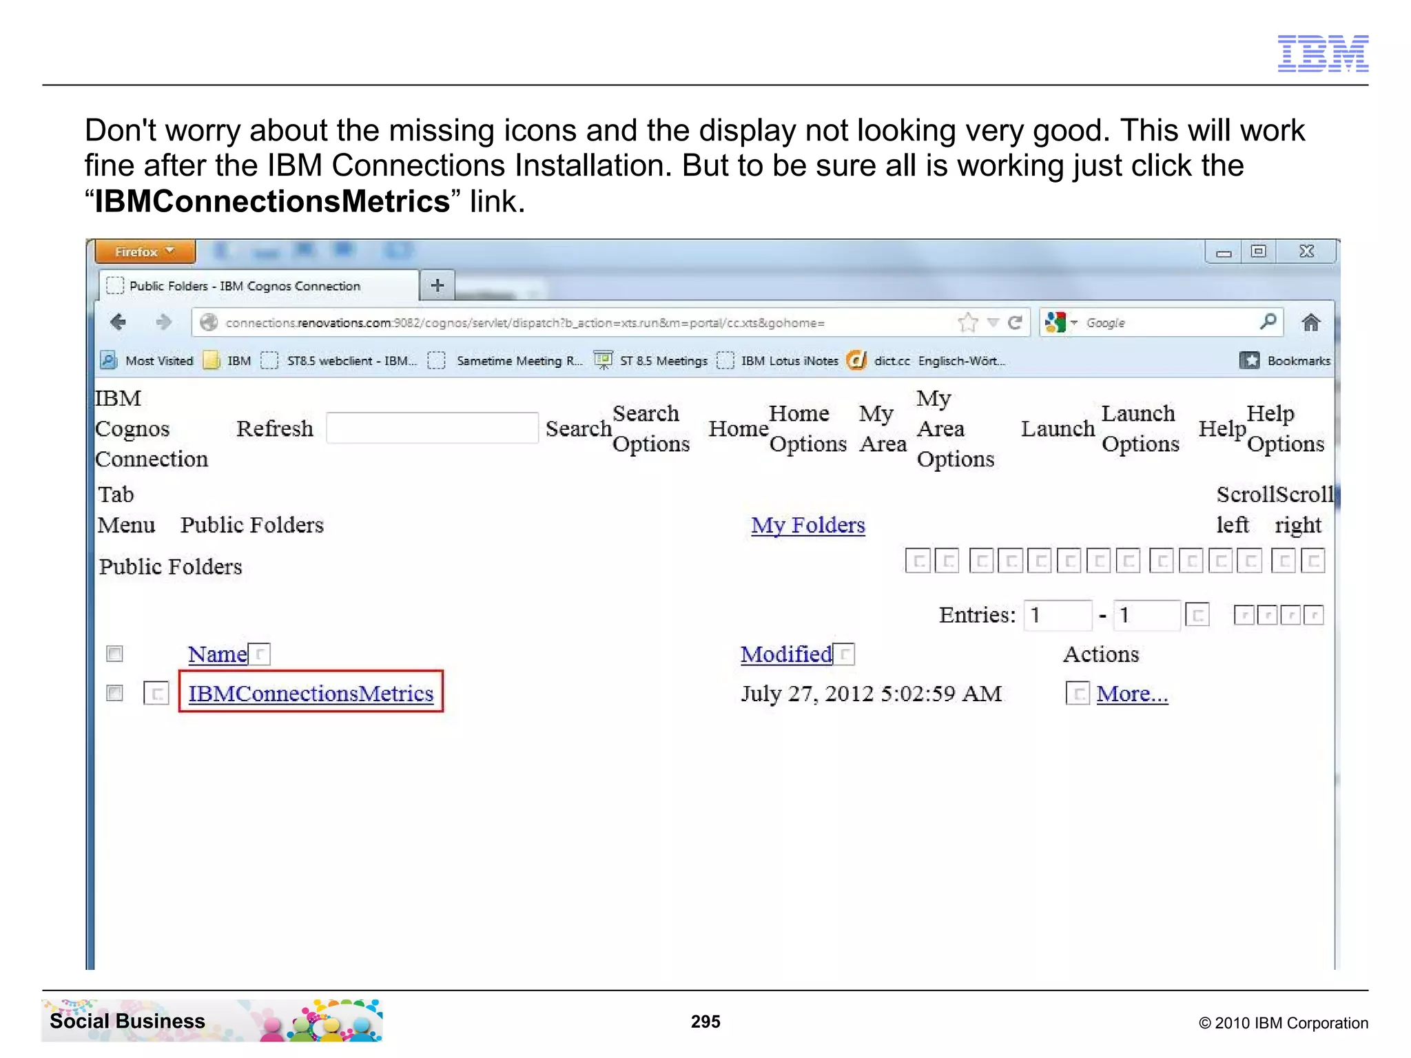
Task: Open the Tab Menu
Action: coord(126,510)
